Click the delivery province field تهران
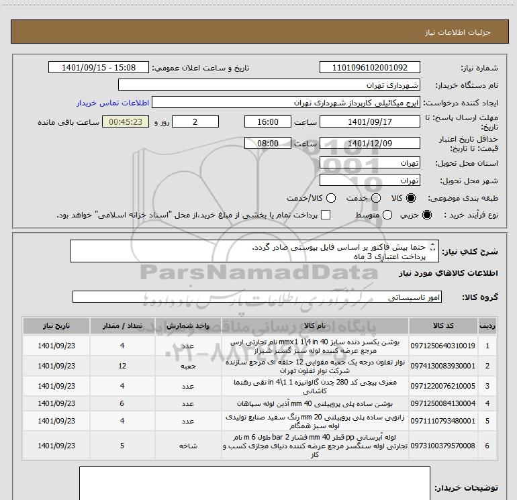 [x=369, y=163]
